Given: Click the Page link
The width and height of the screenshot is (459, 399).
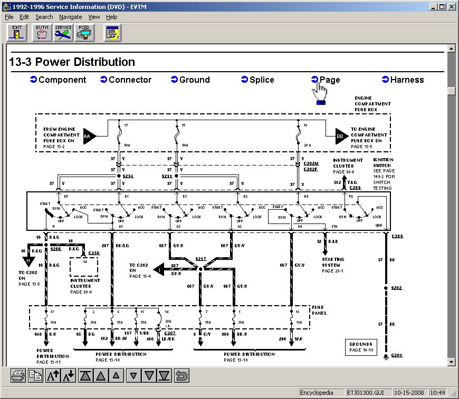Looking at the screenshot, I should click(x=330, y=80).
